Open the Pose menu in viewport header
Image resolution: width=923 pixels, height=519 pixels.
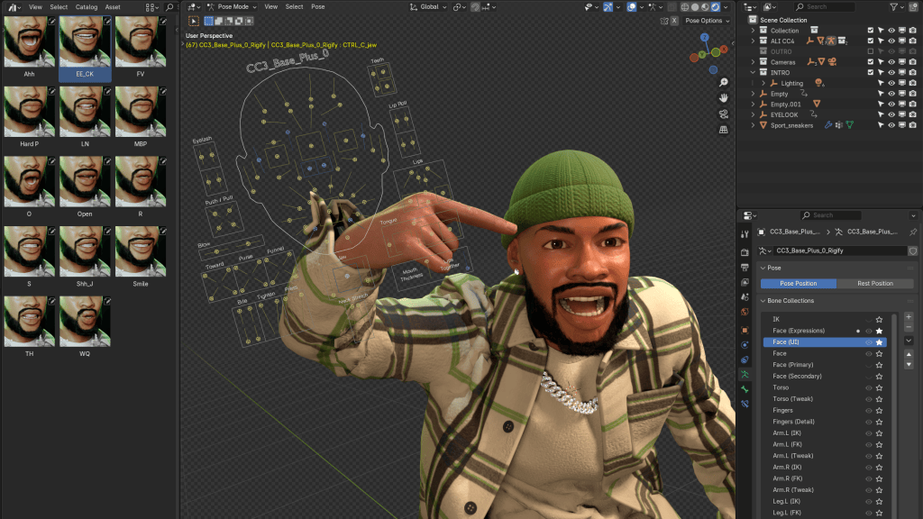point(318,7)
